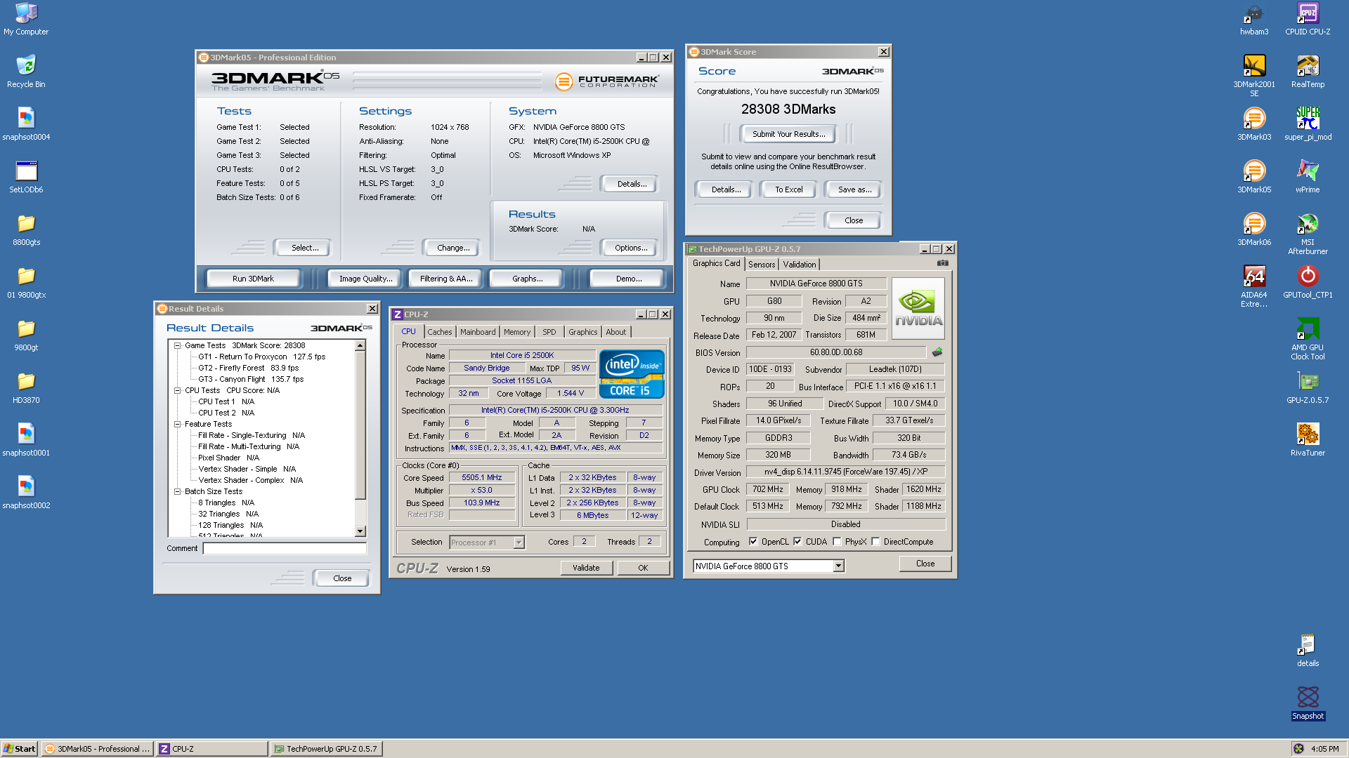
Task: Open the hwbam3 desktop shortcut
Action: 1254,19
